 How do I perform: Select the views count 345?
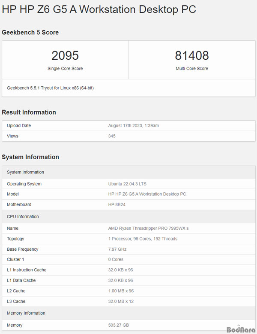click(112, 136)
